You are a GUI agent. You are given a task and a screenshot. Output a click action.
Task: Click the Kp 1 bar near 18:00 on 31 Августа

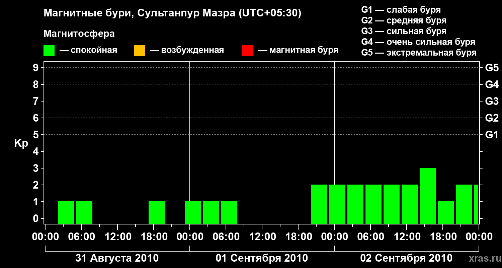[157, 212]
